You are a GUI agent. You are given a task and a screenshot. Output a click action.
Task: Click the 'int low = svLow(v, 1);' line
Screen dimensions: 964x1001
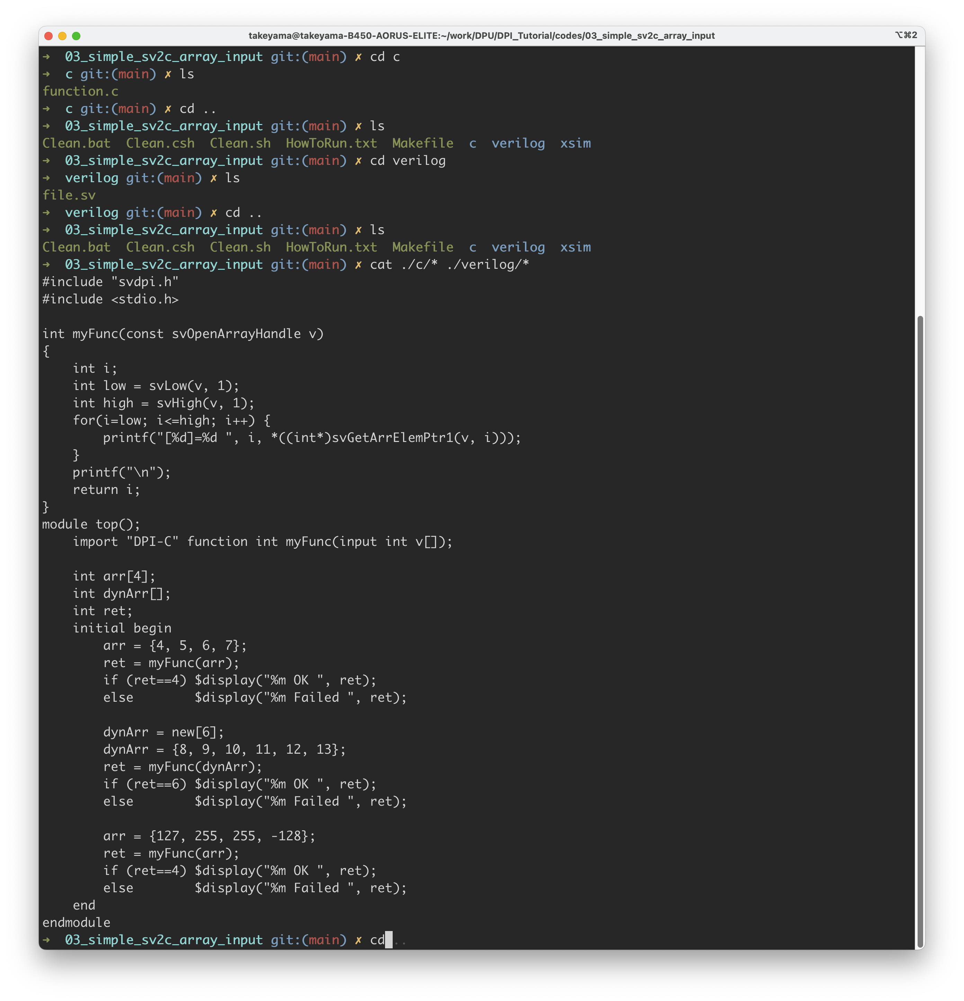pyautogui.click(x=156, y=386)
